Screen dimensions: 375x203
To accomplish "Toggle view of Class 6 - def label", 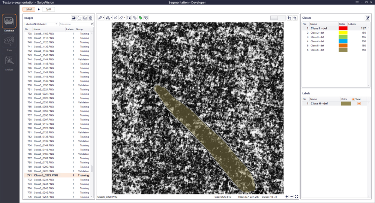I will click(x=359, y=103).
